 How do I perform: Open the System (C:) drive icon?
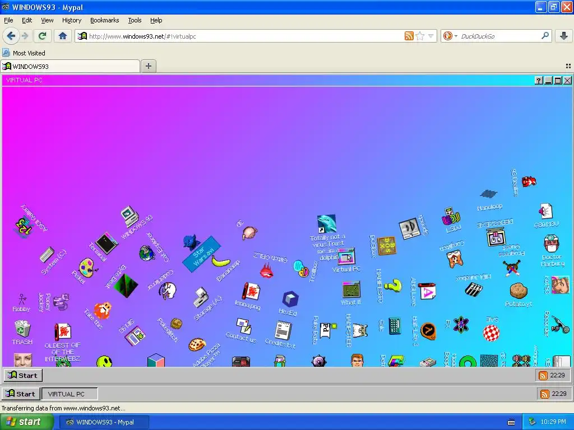click(47, 255)
